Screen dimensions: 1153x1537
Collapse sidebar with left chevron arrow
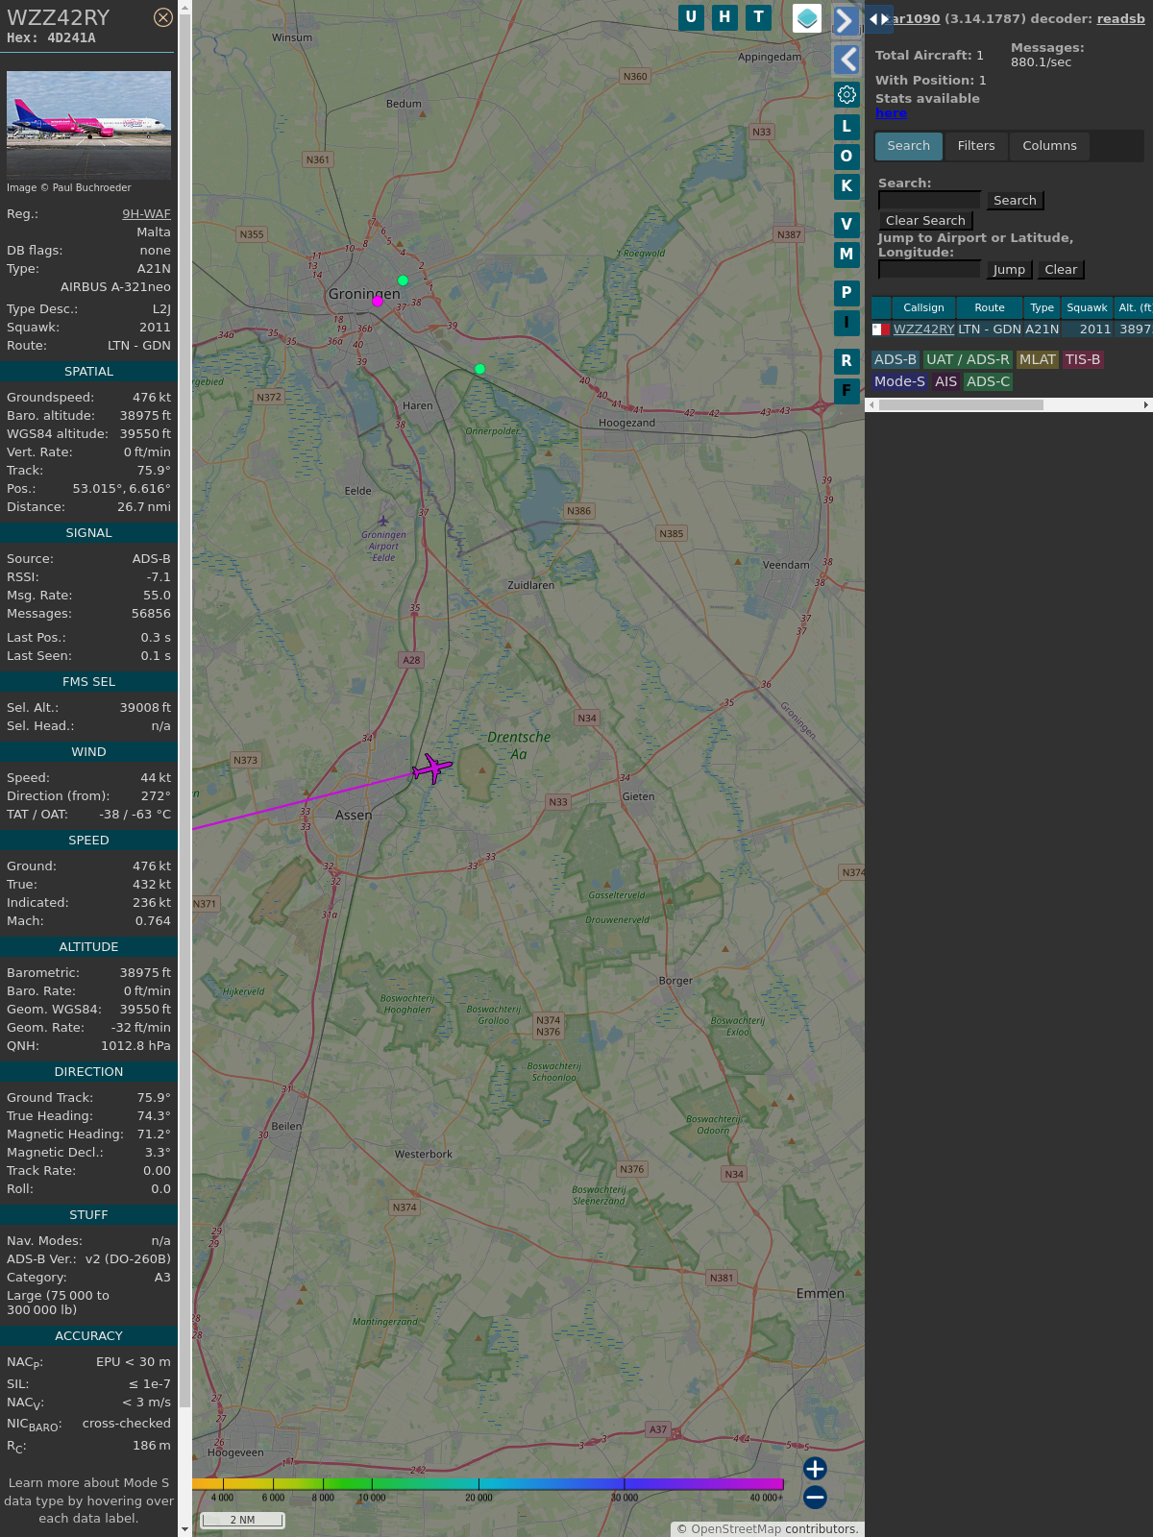coord(846,60)
